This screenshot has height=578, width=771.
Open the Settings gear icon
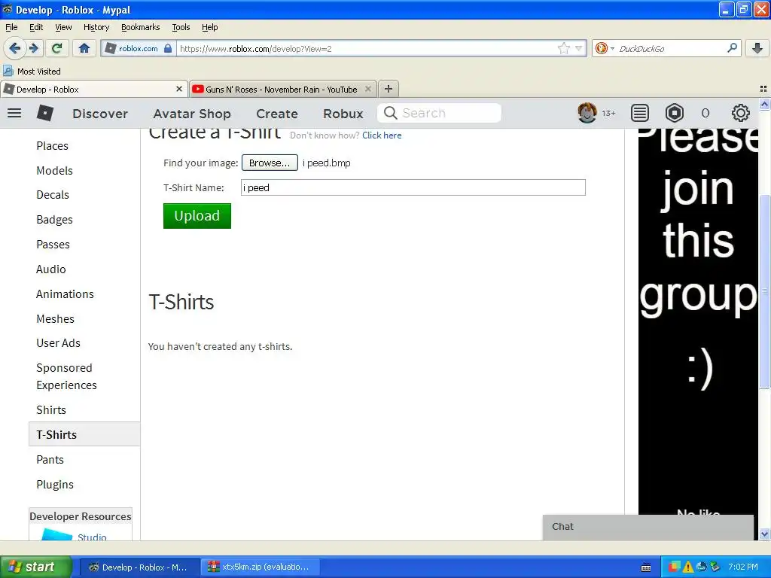741,113
